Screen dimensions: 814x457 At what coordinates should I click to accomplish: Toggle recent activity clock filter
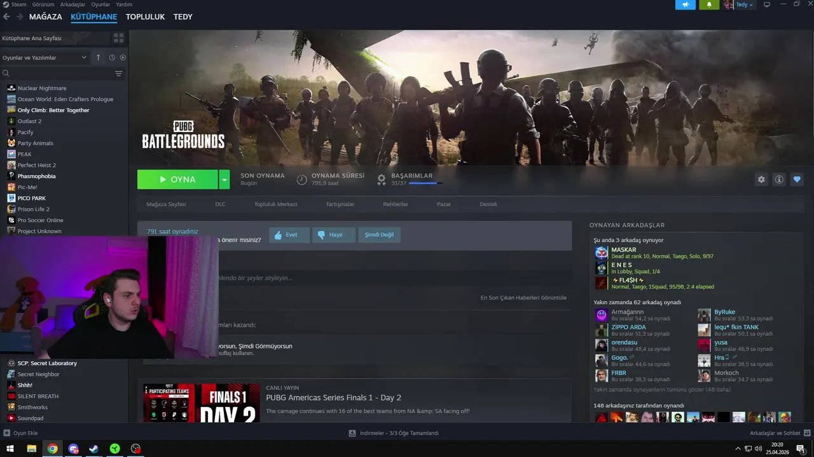click(112, 57)
